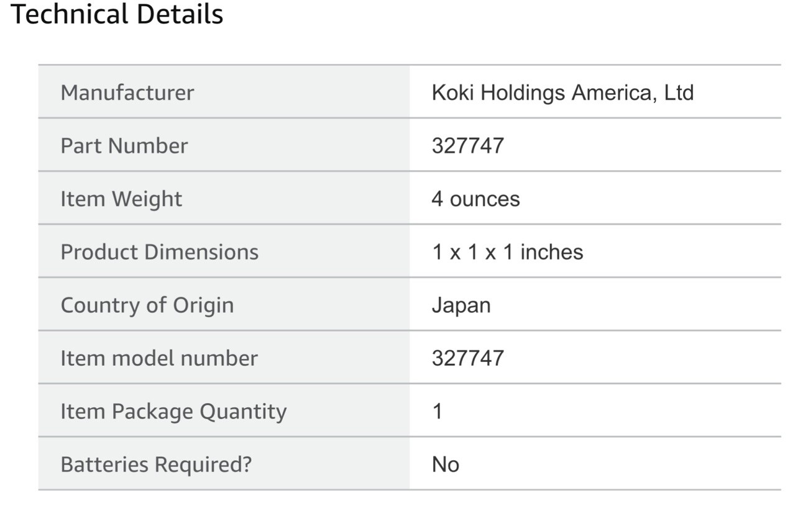Click the Technical Details heading

pyautogui.click(x=117, y=14)
